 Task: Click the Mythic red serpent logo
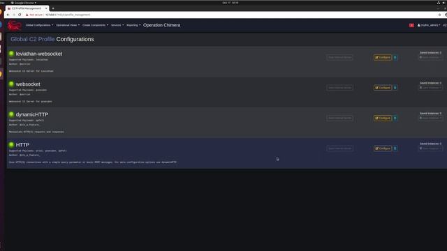tap(15, 25)
